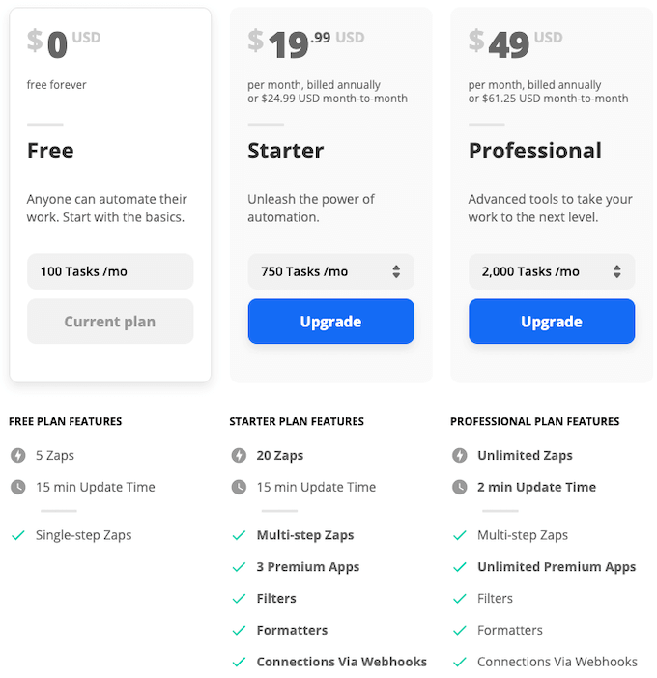The height and width of the screenshot is (678, 657).
Task: Click checkmark icon beside Single-step Zaps
Action: coord(17,535)
